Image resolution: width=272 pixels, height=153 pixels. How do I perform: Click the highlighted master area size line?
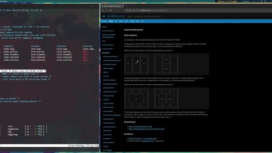click(23, 71)
